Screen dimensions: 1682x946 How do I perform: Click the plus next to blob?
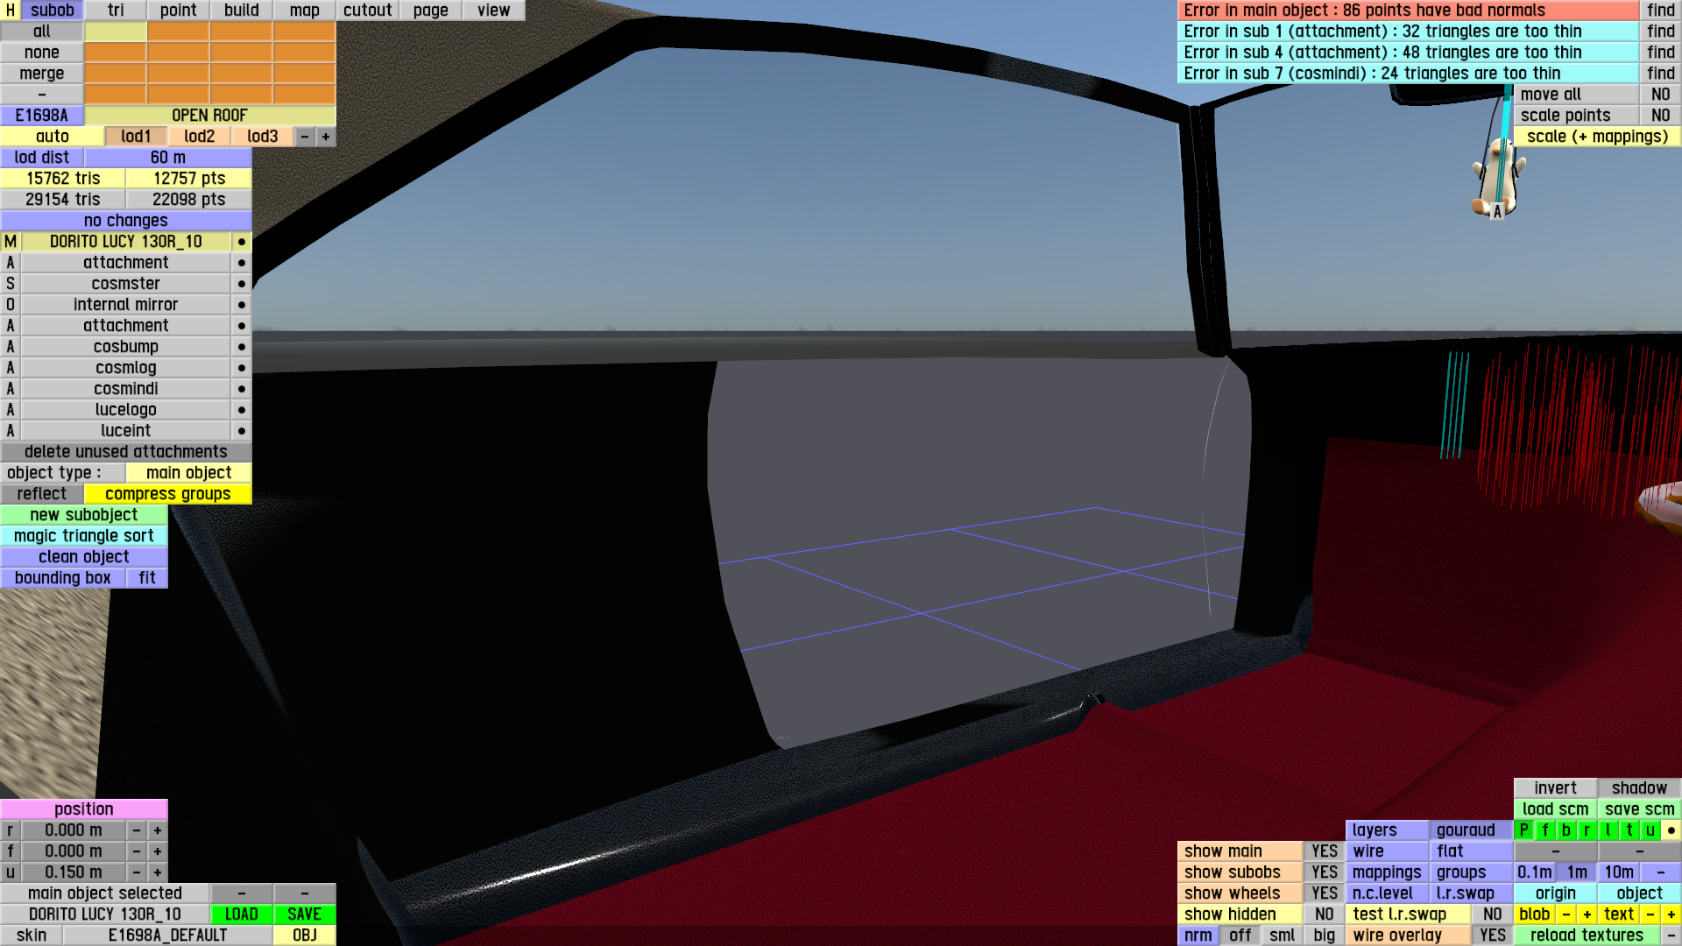point(1587,914)
